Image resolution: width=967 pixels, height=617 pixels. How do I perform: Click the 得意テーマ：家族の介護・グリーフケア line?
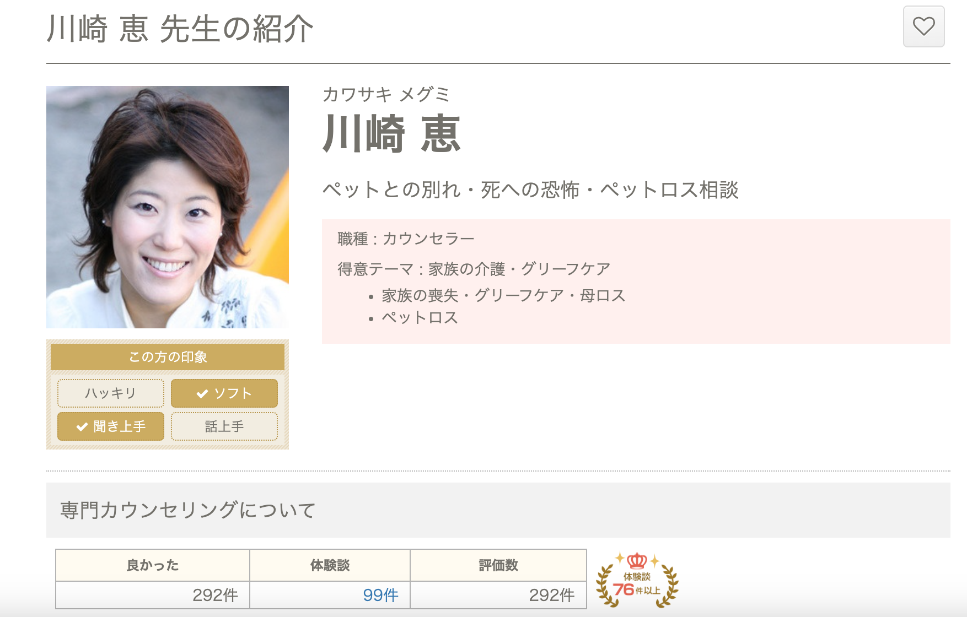pyautogui.click(x=474, y=269)
